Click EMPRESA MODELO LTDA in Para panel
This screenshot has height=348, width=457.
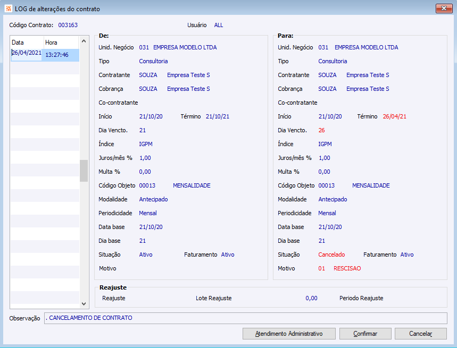(x=367, y=47)
